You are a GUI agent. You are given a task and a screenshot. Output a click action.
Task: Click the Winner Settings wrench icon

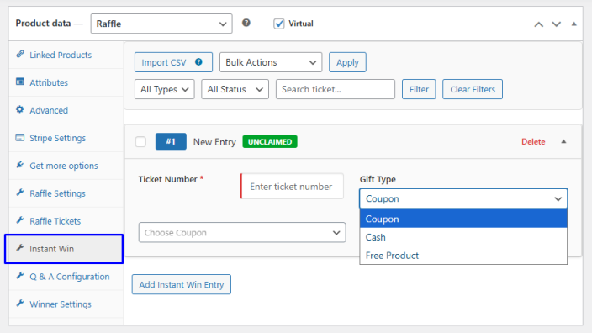[x=20, y=304]
